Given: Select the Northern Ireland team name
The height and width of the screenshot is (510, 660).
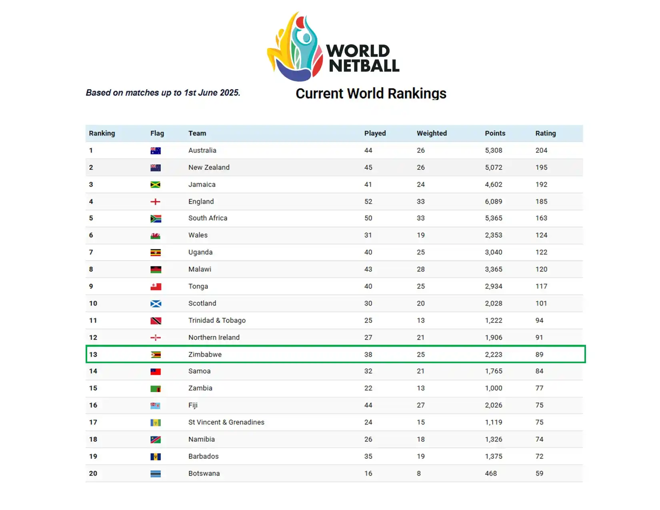Looking at the screenshot, I should [x=214, y=338].
